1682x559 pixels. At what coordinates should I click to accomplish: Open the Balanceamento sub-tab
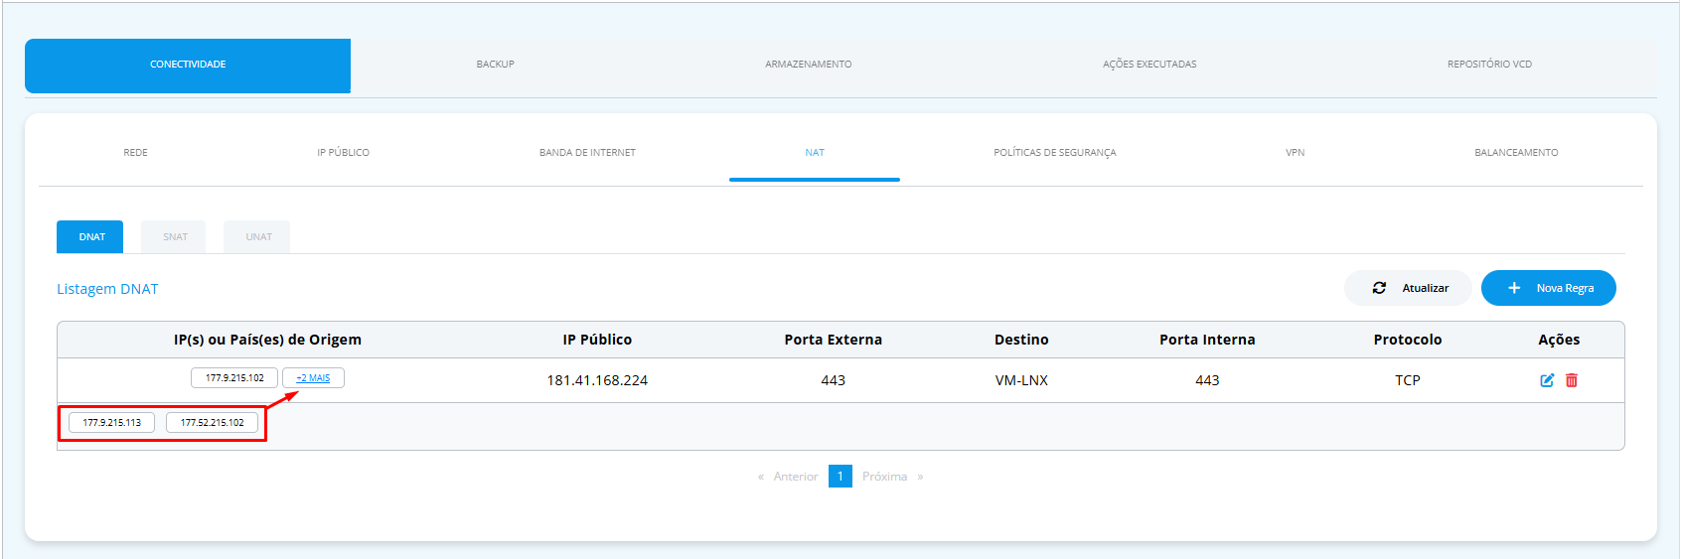[1516, 153]
